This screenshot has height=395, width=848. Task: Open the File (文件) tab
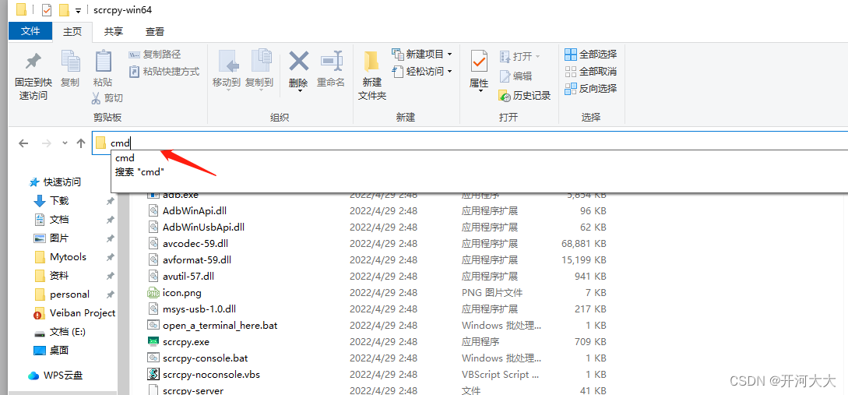pyautogui.click(x=31, y=31)
